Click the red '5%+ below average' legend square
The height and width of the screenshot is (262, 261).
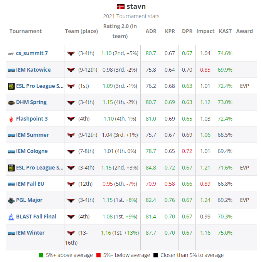pyautogui.click(x=98, y=255)
